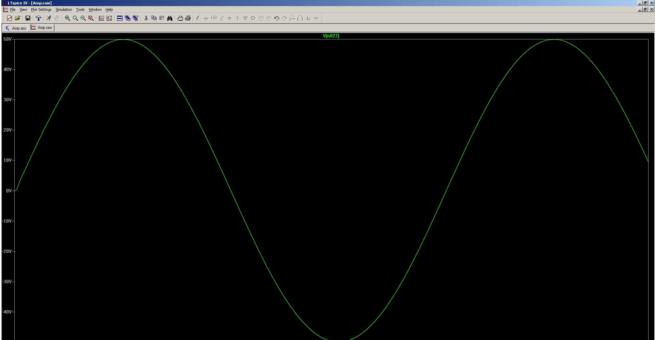The image size is (655, 340).
Task: Select the Amp.raw waveform tab
Action: coord(42,28)
